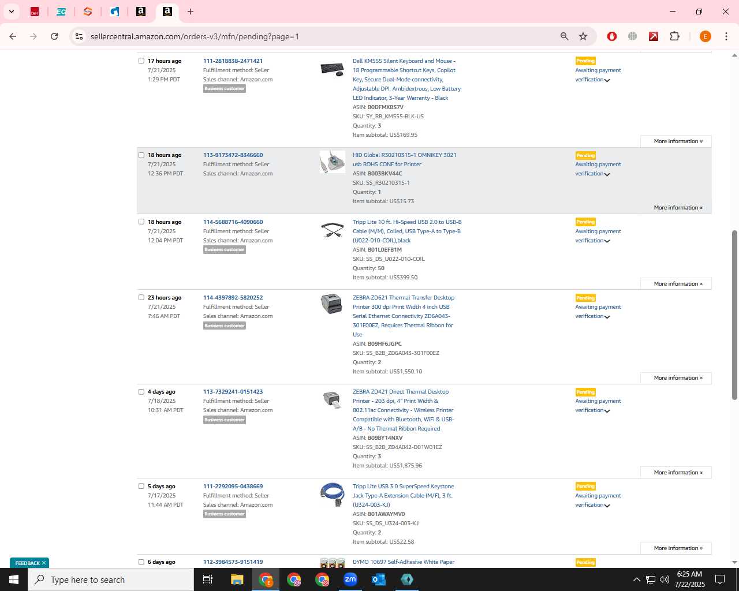Open order ID 114-5688716-4090660
Screen dimensions: 739x591
pyautogui.click(x=233, y=222)
